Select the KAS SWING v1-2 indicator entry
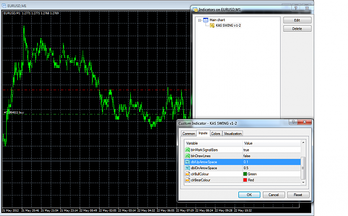 [x=228, y=26]
